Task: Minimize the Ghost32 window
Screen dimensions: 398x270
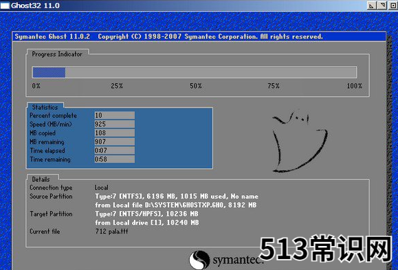Action: click(372, 5)
